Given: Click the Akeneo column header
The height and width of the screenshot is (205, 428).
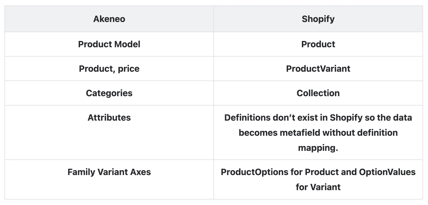Looking at the screenshot, I should (109, 19).
